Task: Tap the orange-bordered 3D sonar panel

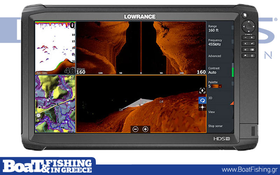Action: click(141, 104)
